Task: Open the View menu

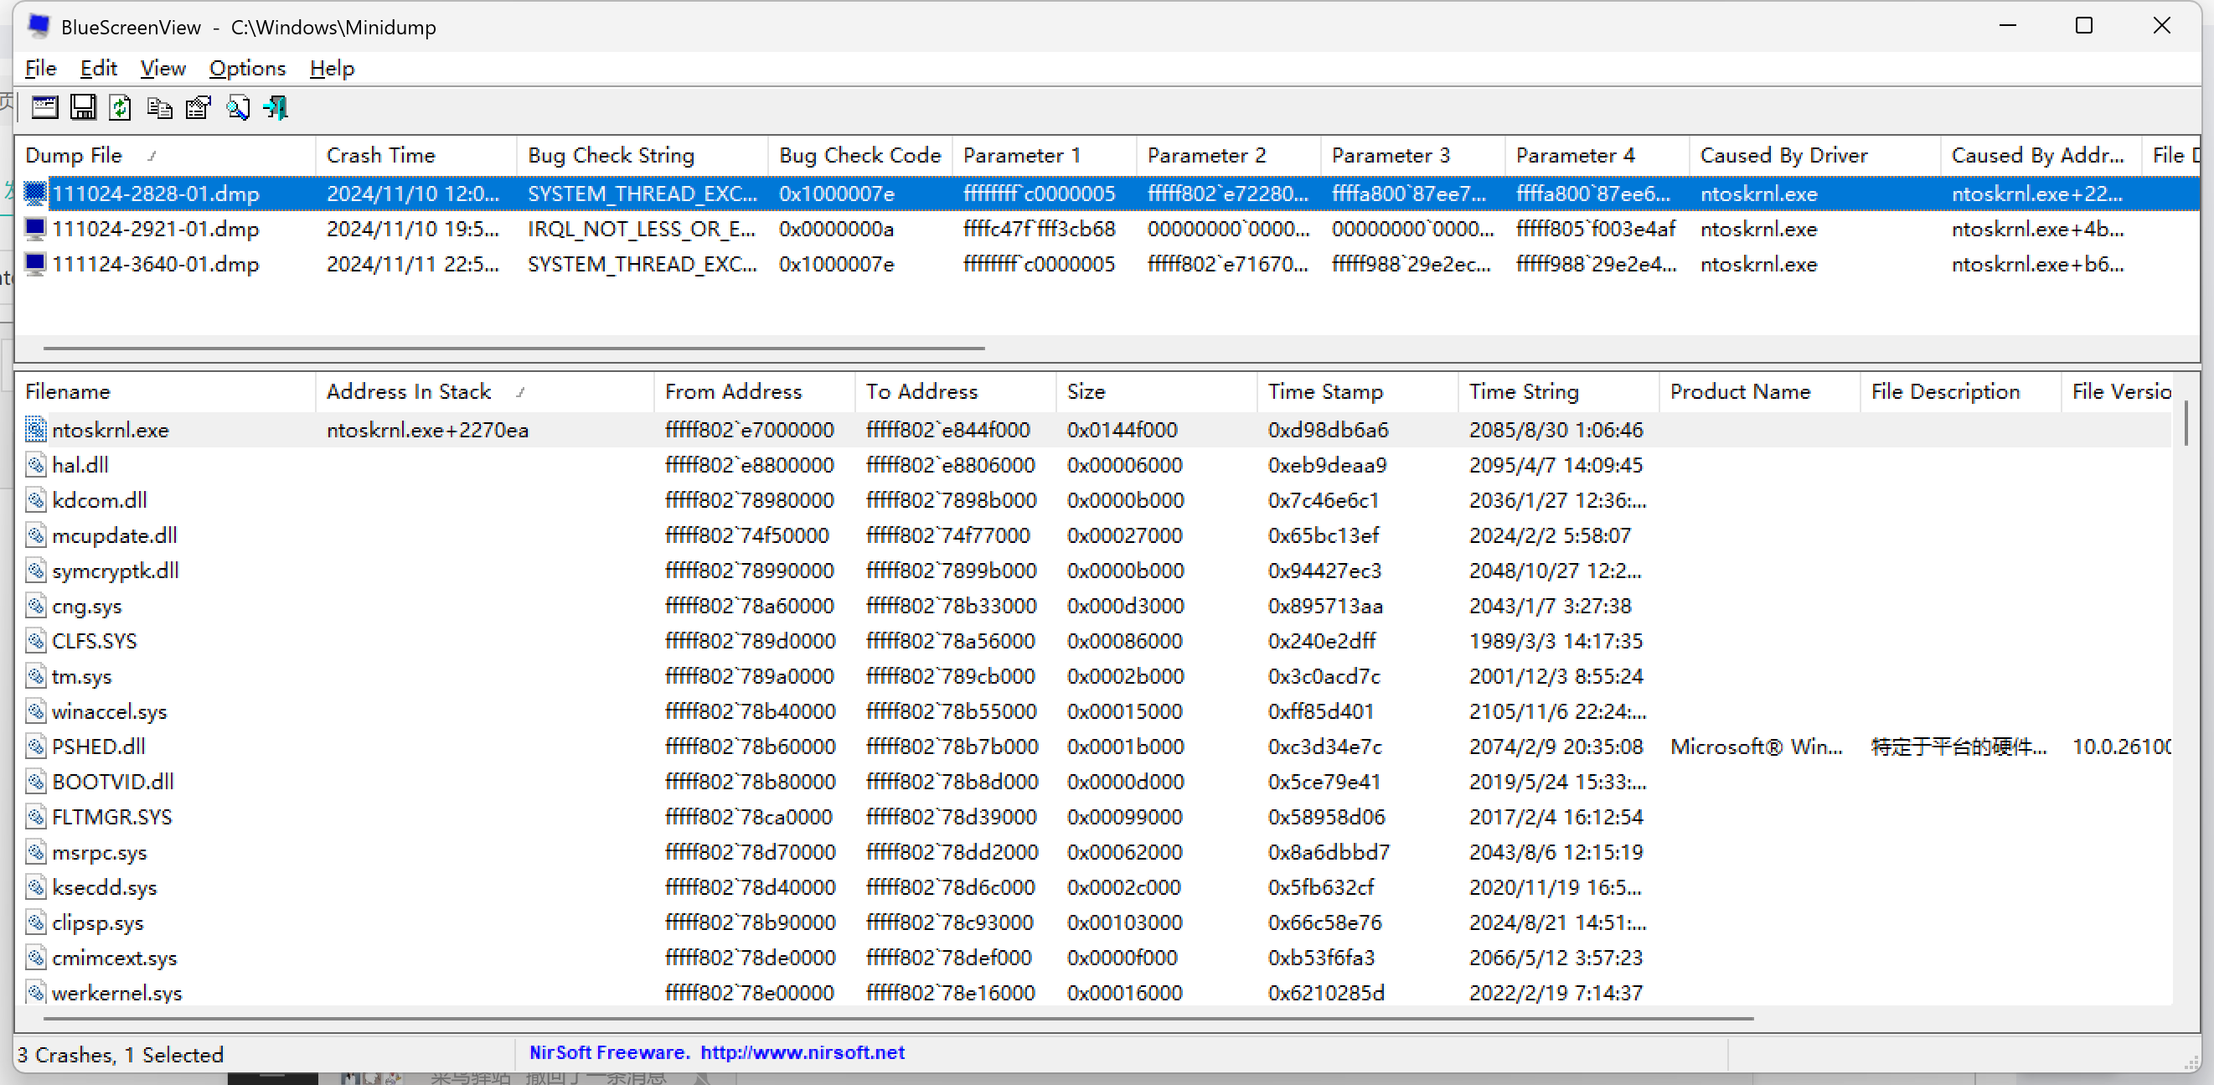Action: tap(163, 68)
